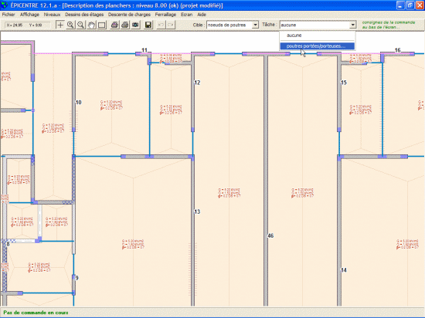The image size is (425, 318).
Task: Click the wall label 14
Action: pos(343,270)
